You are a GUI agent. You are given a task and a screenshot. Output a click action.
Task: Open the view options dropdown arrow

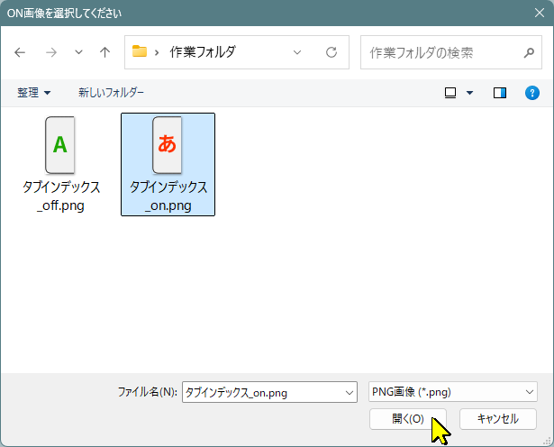(x=469, y=93)
